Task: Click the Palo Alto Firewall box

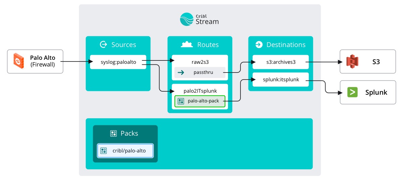Action: 35,61
